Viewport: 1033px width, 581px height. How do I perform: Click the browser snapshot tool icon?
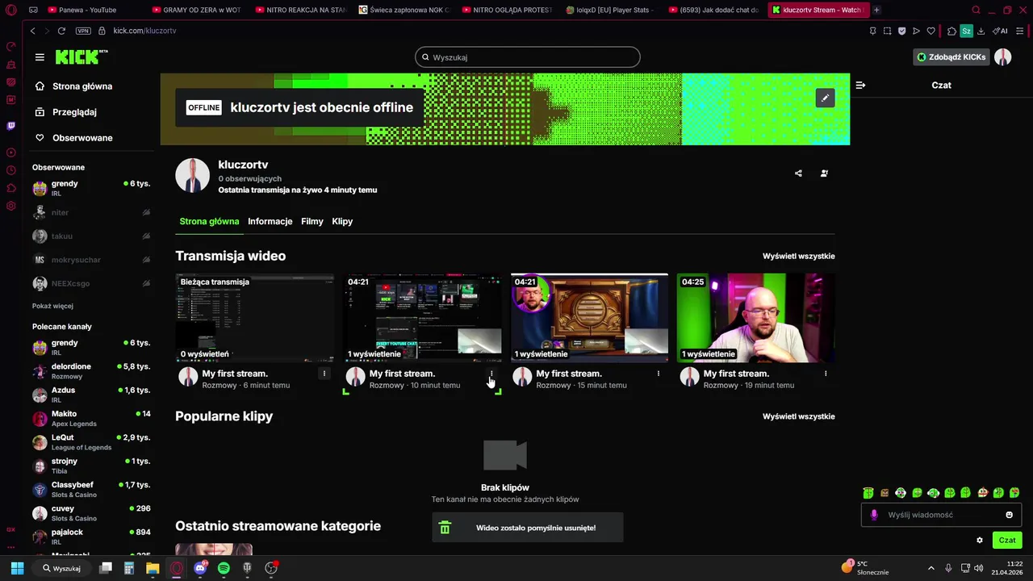pyautogui.click(x=887, y=31)
